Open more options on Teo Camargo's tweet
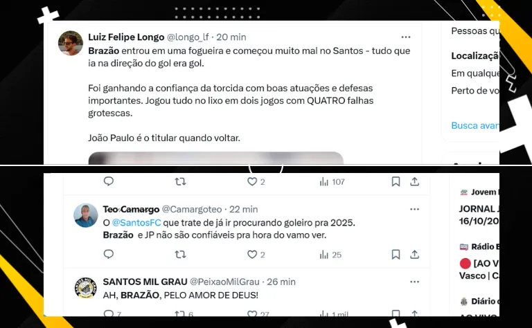This screenshot has height=328, width=532. [x=415, y=210]
